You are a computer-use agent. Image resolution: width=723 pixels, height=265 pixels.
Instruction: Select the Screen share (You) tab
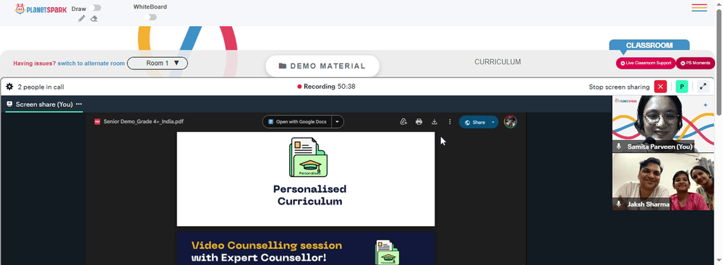tap(44, 104)
